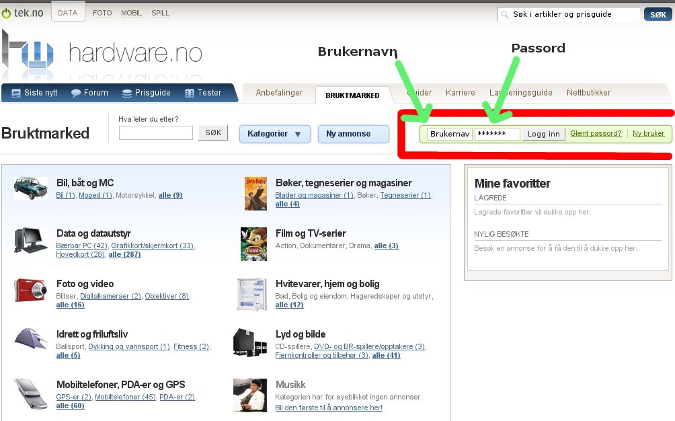Viewport: 675px width, 421px height.
Task: Open the tent category image
Action: click(x=30, y=339)
